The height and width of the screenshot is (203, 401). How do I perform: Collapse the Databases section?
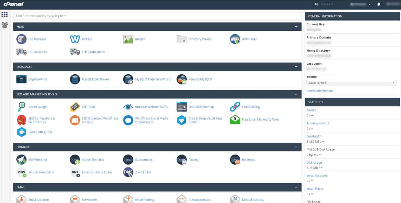point(296,67)
